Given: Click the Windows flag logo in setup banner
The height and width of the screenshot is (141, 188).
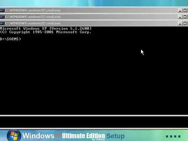Looking at the screenshot, I should click(x=14, y=135).
